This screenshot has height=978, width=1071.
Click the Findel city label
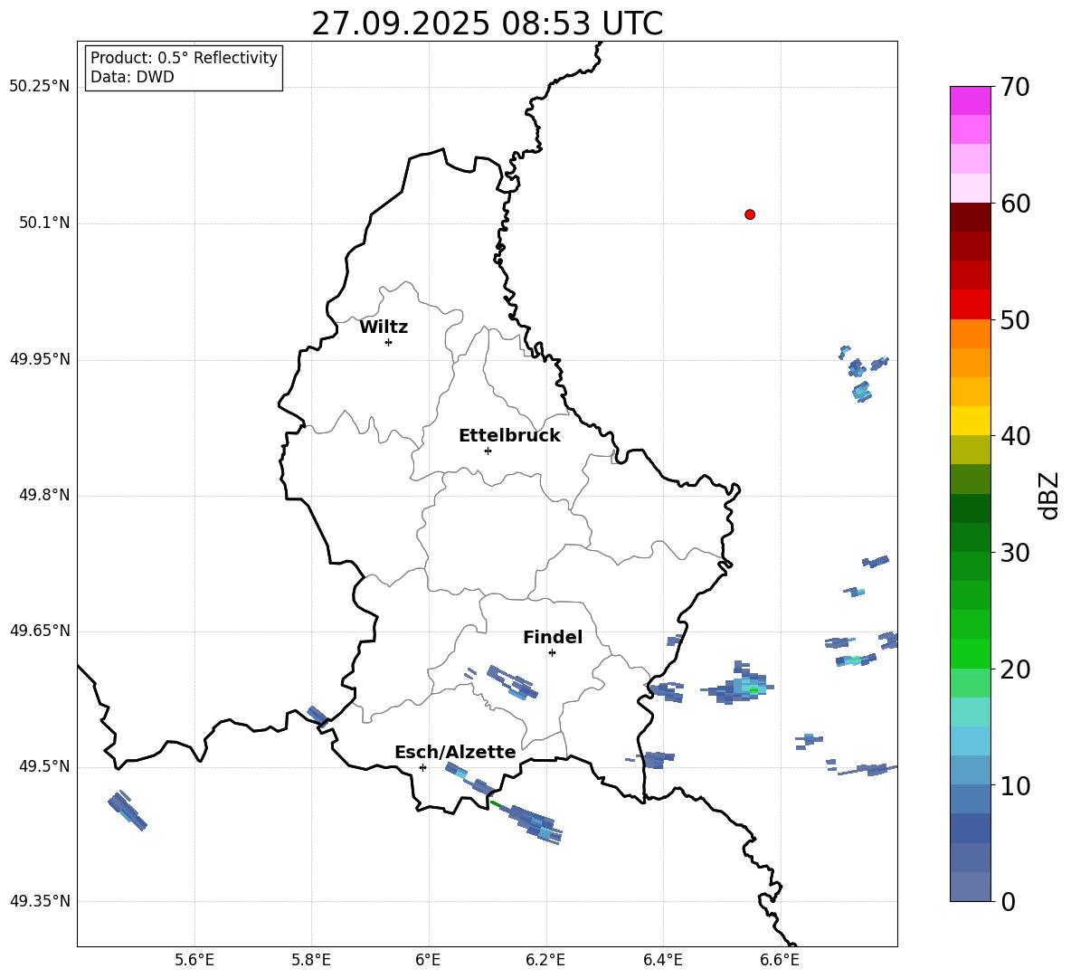click(553, 637)
